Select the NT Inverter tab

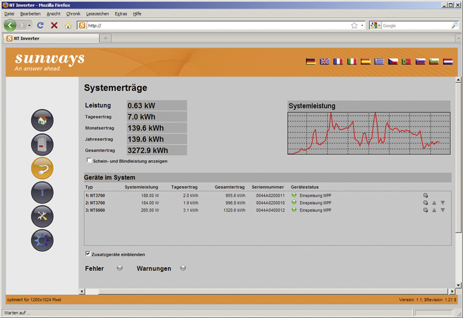tap(52, 38)
